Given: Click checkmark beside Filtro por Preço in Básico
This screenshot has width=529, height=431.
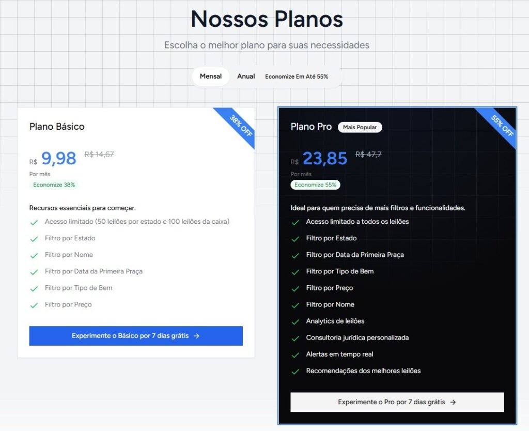Looking at the screenshot, I should click(x=34, y=305).
